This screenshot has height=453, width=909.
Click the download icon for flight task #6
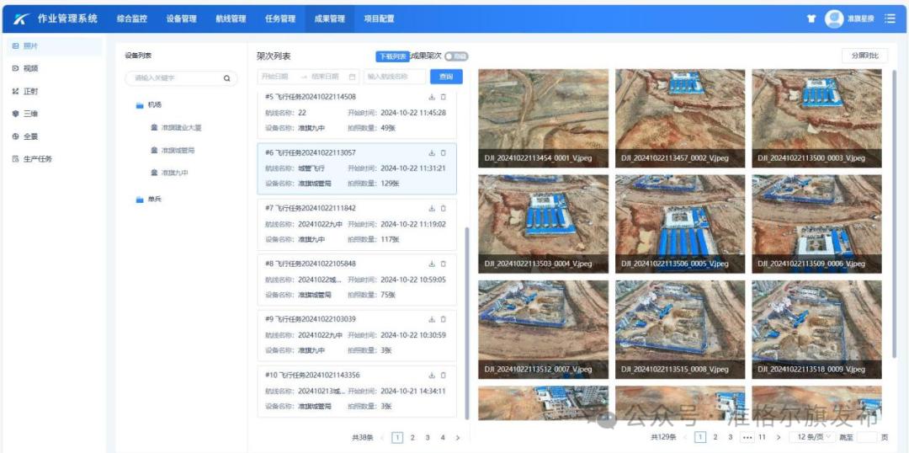pyautogui.click(x=432, y=152)
